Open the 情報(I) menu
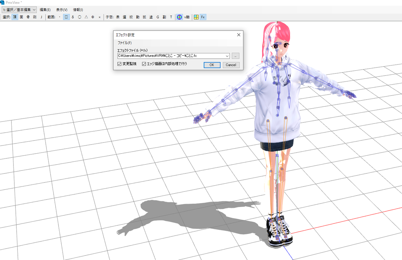 [x=78, y=10]
